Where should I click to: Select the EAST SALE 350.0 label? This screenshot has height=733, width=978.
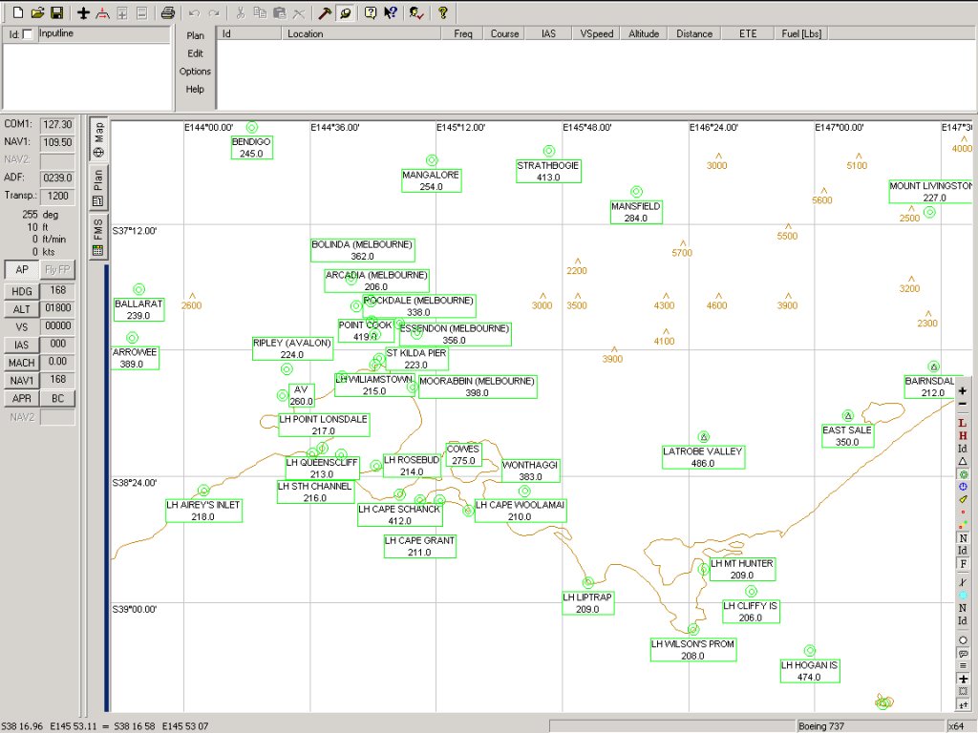[847, 435]
